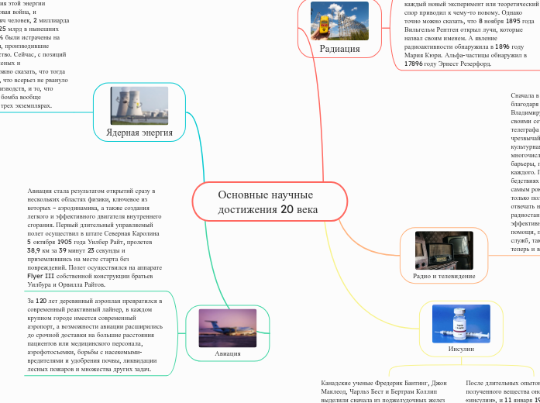Select the "Радио и телевидение" label
The image size is (540, 403).
click(x=444, y=276)
